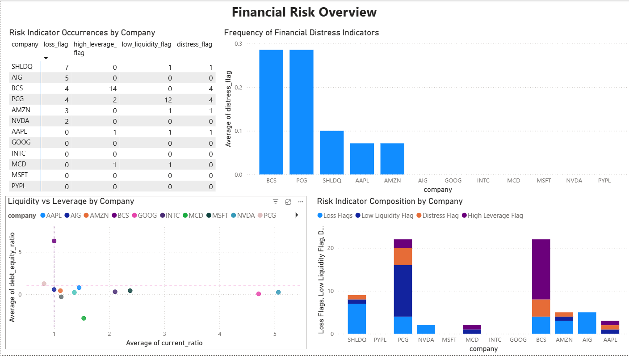This screenshot has height=356, width=629.
Task: Open the filter pane on the scatter chart
Action: tap(275, 201)
